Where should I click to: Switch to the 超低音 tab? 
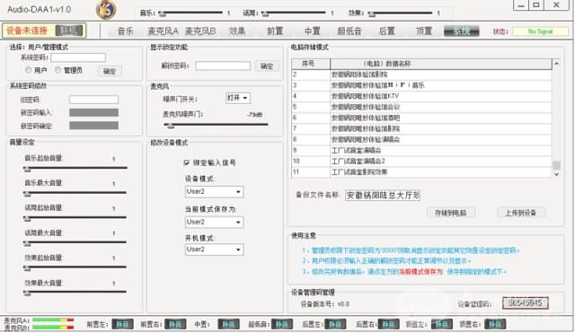349,31
